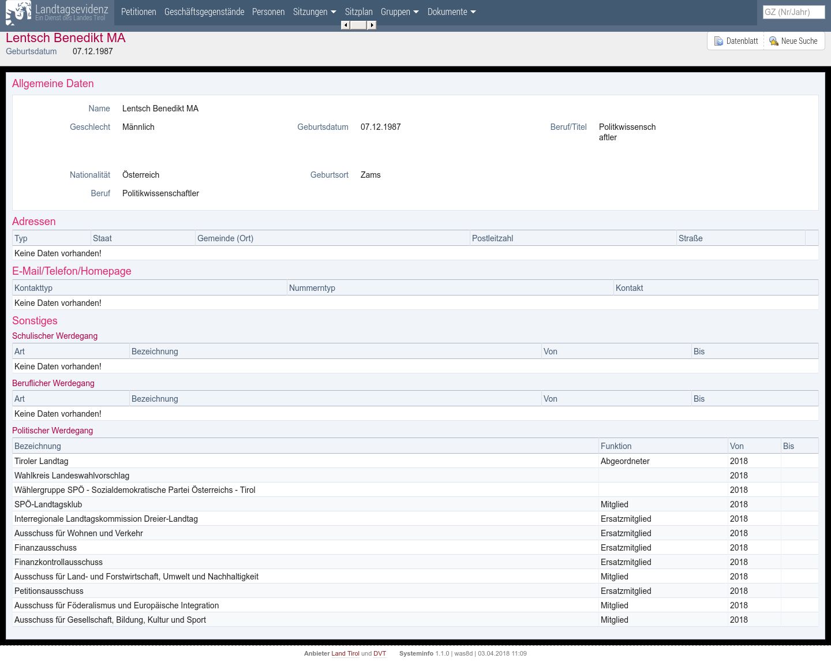Screen dimensions: 831x662
Task: Select the SPÖ-Landtagsklub row
Action: pyautogui.click(x=415, y=504)
